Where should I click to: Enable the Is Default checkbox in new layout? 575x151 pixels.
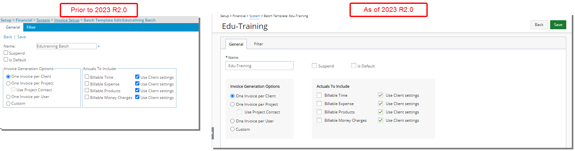353,66
